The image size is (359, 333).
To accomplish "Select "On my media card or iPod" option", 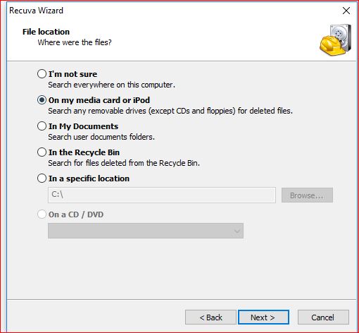I will (42, 100).
